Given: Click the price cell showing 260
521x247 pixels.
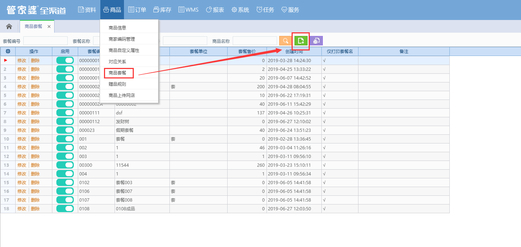Looking at the screenshot, I should 247,165.
